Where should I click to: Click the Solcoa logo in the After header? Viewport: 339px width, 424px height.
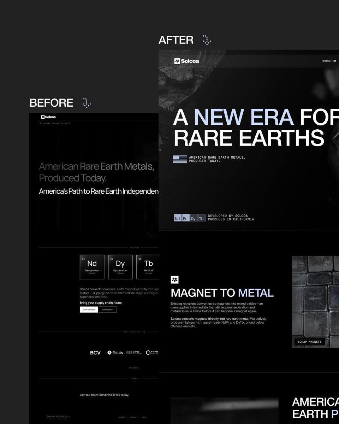point(186,61)
